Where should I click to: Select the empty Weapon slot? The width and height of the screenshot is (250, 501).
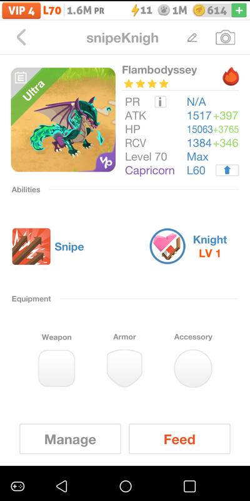tap(57, 368)
